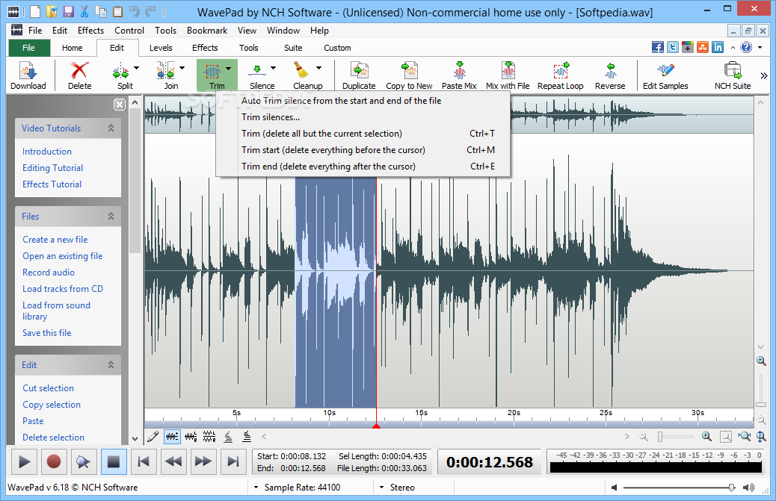Collapse the Video Tutorials section
This screenshot has width=776, height=501.
click(x=111, y=128)
